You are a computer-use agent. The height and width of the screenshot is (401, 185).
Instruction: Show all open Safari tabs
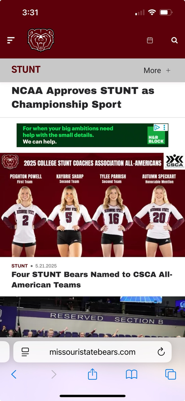click(171, 374)
